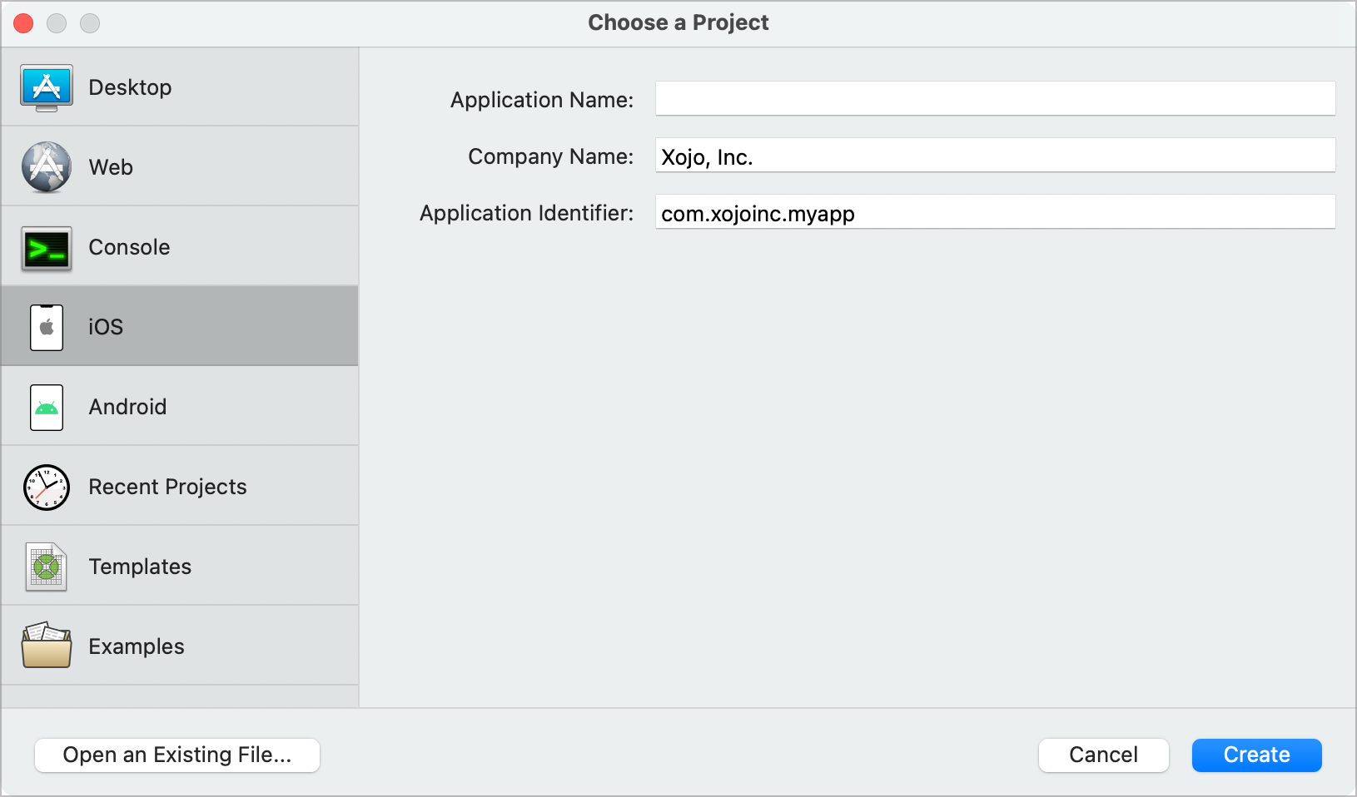Screen dimensions: 1357x797
Task: Click the Web project globe icon
Action: [47, 167]
